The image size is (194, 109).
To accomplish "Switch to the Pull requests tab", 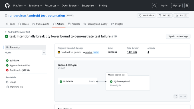I will (41, 24).
